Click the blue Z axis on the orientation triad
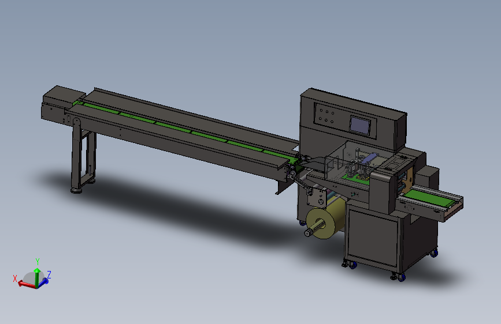This screenshot has height=324, width=501. [x=43, y=282]
